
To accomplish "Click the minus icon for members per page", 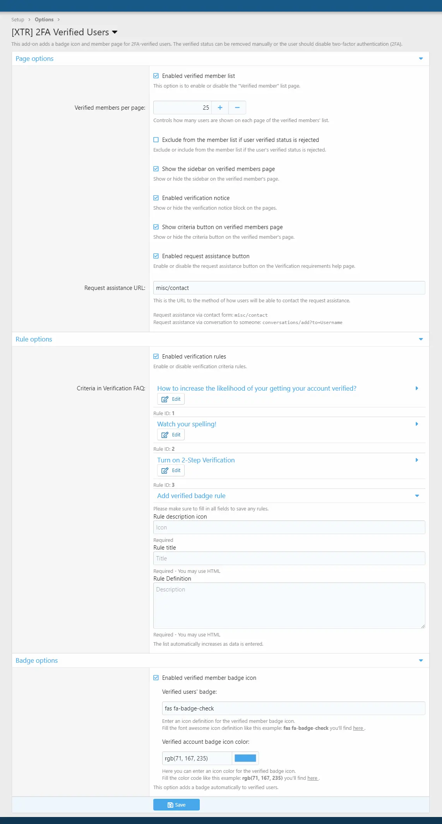I will pos(237,108).
